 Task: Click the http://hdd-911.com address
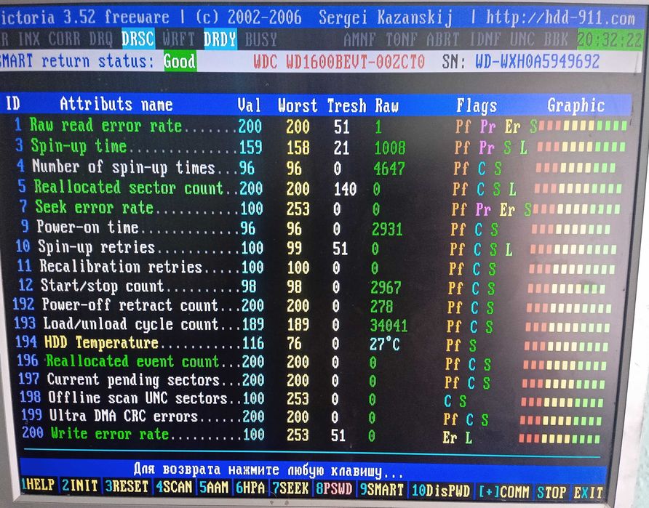560,17
